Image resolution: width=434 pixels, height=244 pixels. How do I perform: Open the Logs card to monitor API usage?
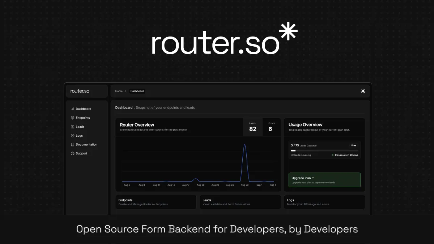click(x=324, y=202)
